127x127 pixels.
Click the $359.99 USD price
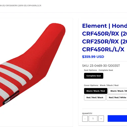93,57
